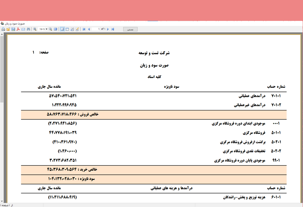Screen dimensions: 303x207
Task: Open page settings icon
Action: (x=72, y=29)
